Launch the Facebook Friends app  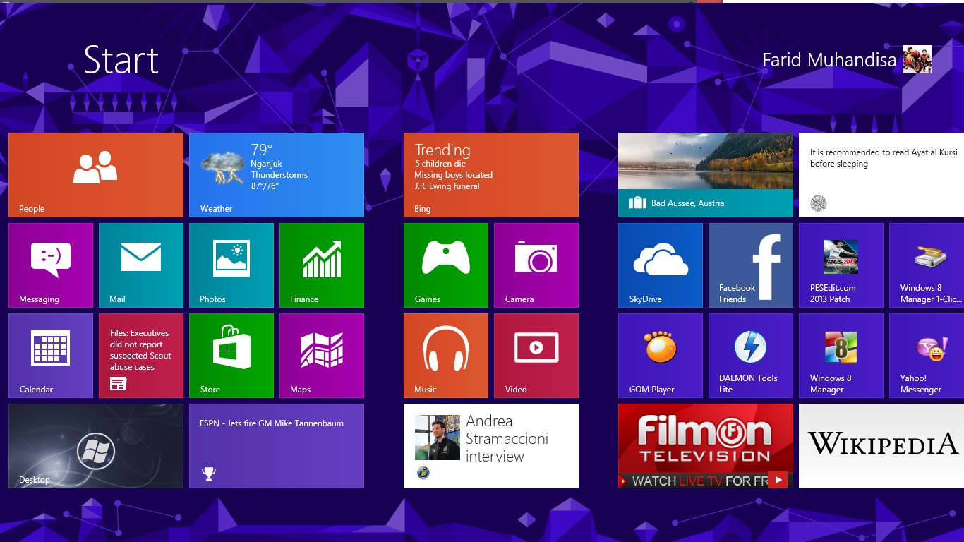tap(751, 265)
